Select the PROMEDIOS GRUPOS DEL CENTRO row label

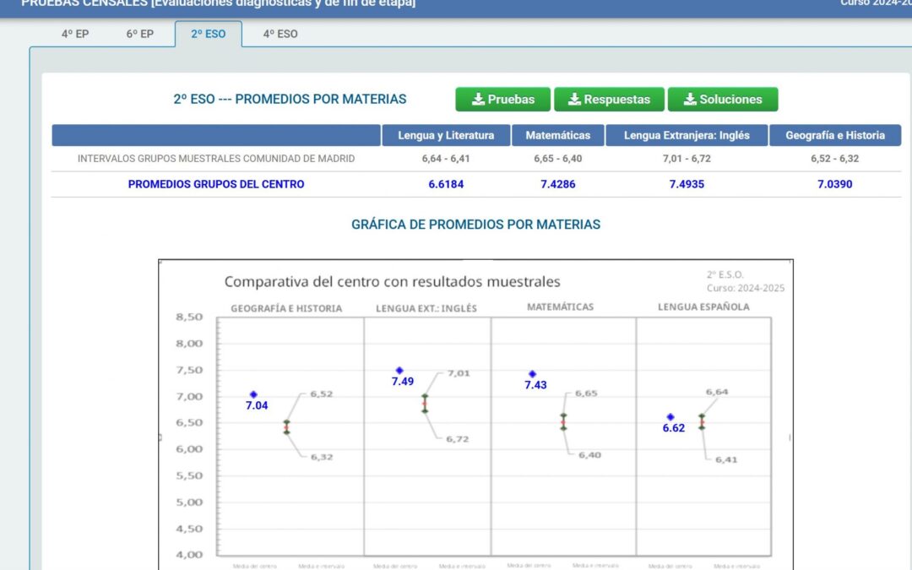coord(216,184)
